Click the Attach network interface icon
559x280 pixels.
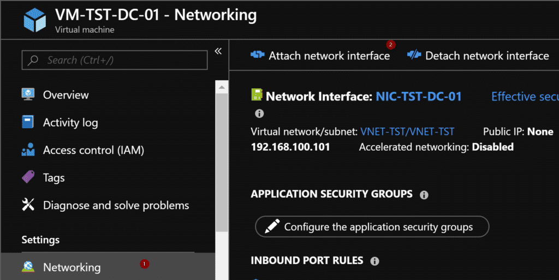257,55
